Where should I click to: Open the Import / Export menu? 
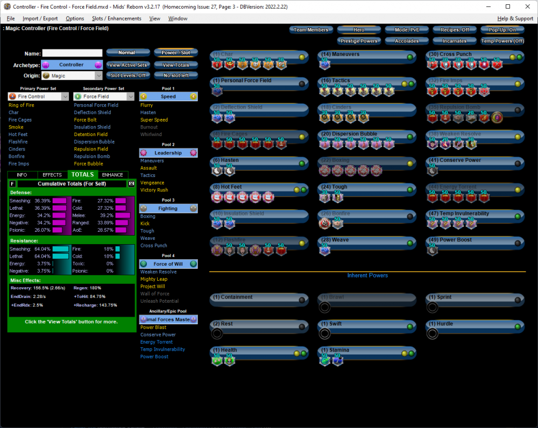coord(40,18)
